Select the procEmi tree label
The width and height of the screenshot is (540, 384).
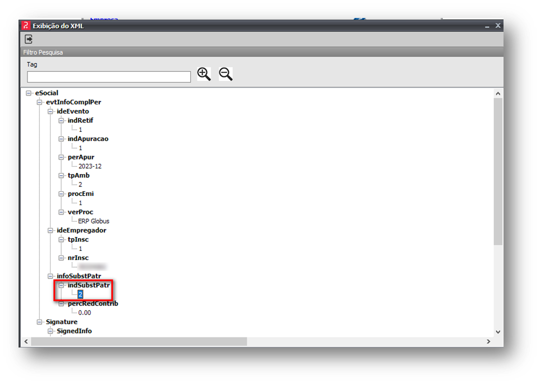click(81, 194)
